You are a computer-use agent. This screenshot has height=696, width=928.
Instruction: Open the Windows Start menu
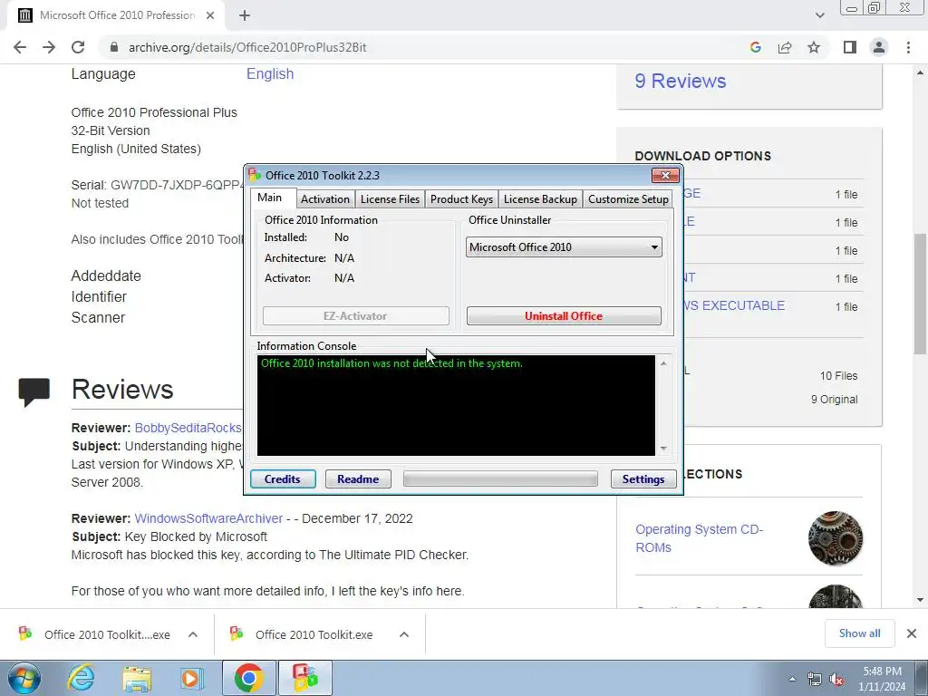click(x=24, y=678)
